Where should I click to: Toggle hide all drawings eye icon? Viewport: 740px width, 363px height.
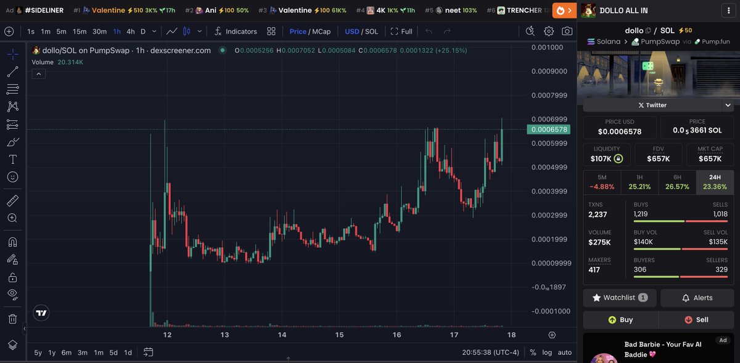(12, 295)
